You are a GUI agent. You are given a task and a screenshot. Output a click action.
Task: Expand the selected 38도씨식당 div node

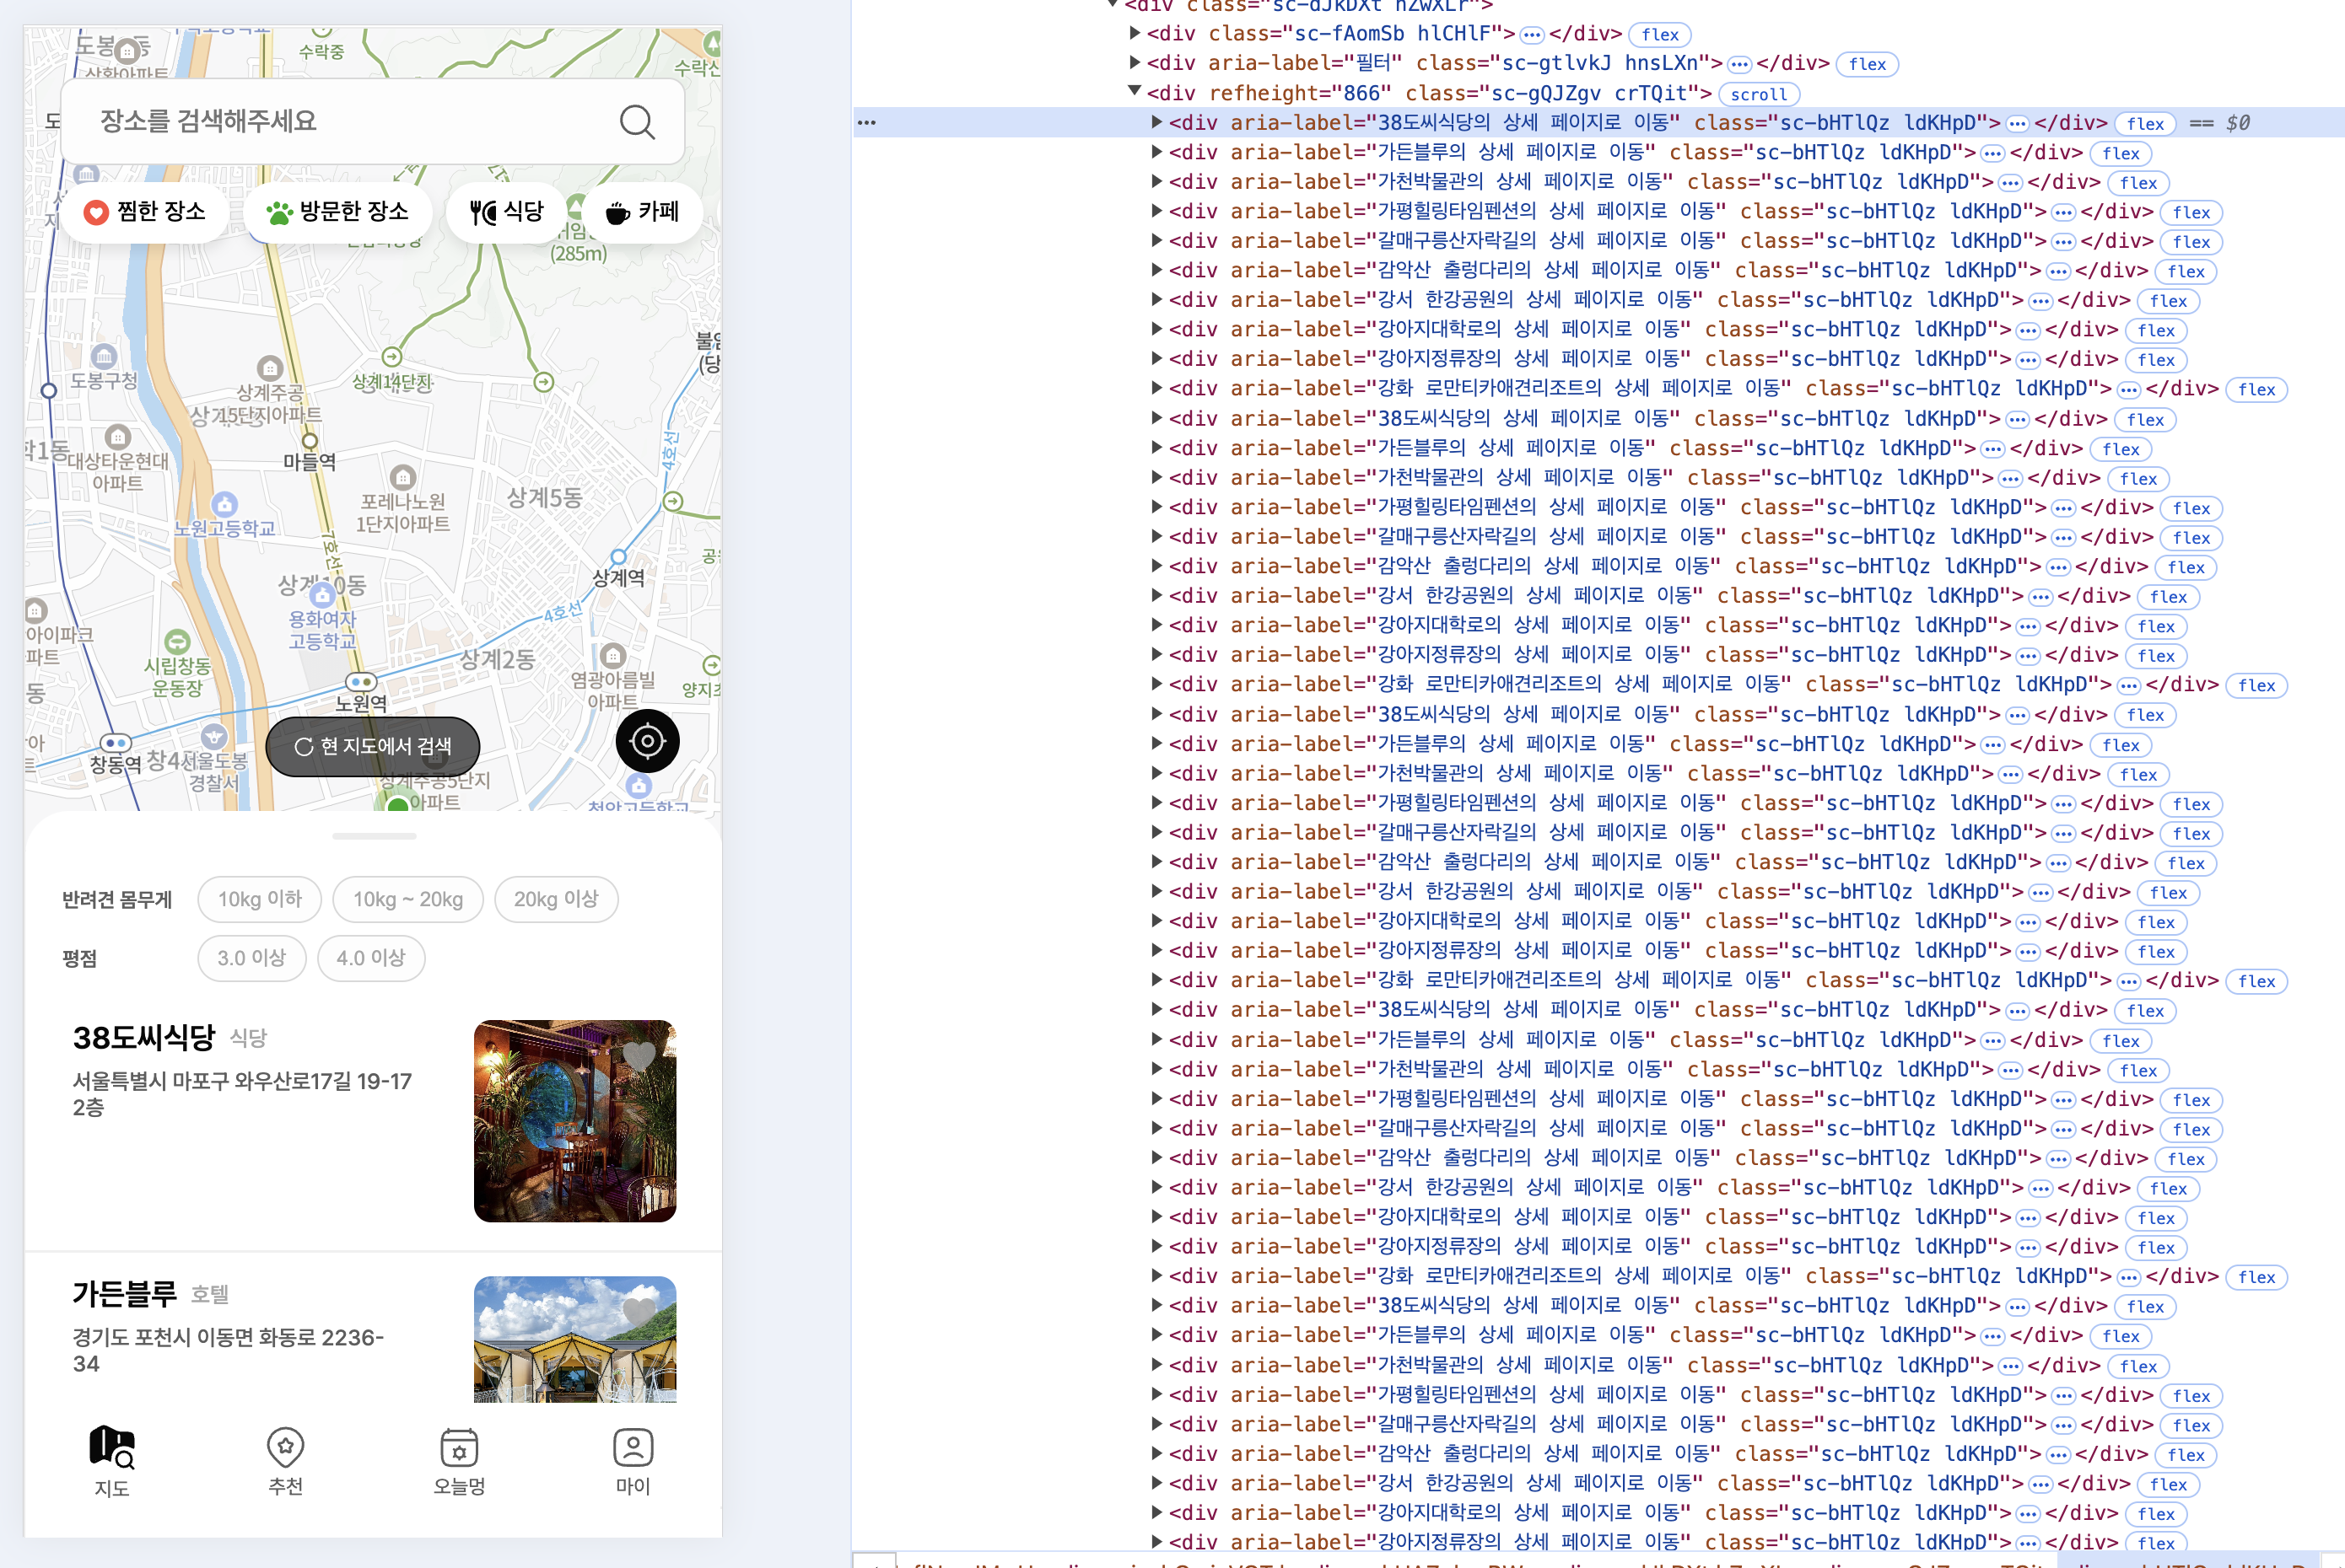point(1156,122)
